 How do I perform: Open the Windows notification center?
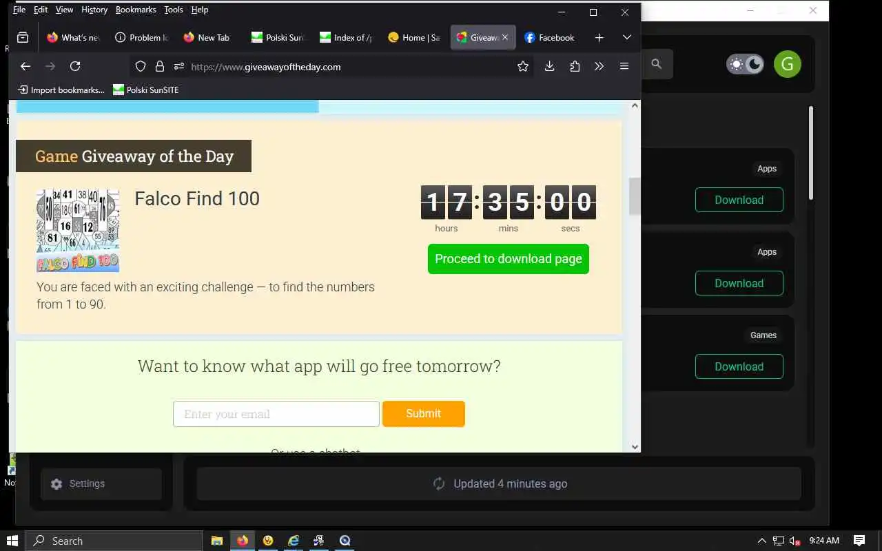[x=859, y=541]
